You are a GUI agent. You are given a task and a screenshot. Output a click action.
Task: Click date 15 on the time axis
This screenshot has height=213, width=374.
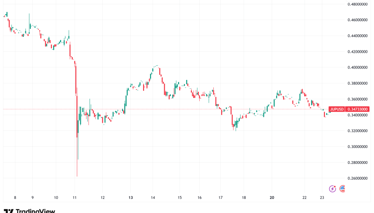[180, 198]
